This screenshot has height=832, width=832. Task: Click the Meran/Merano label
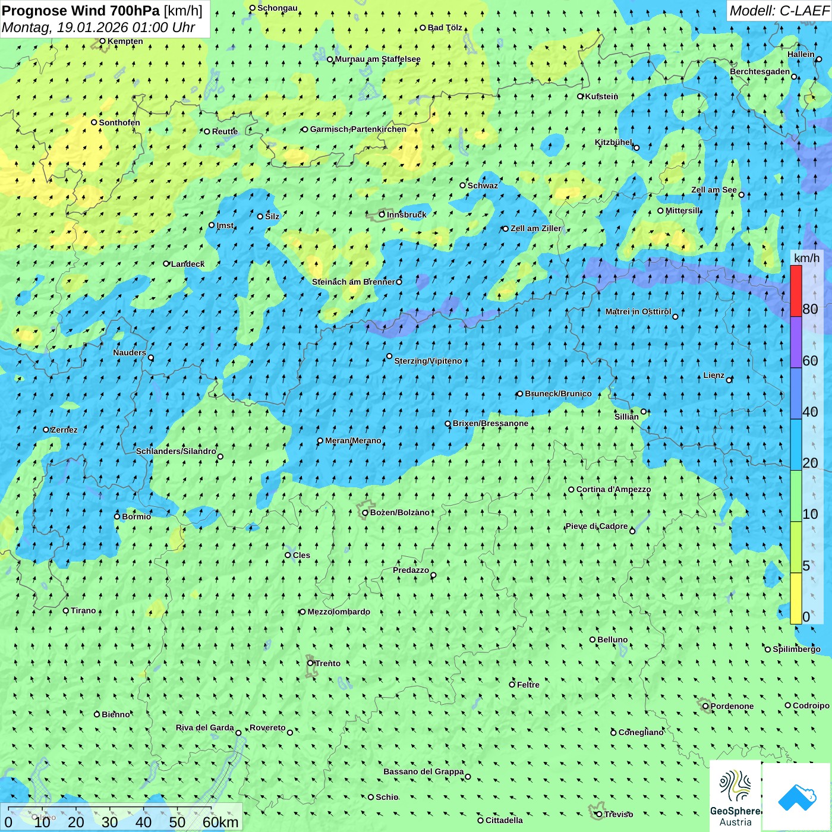click(x=353, y=440)
